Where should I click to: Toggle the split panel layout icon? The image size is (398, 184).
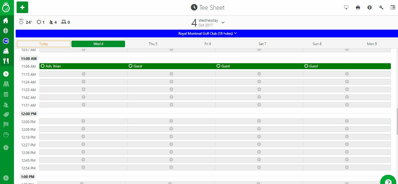393,7
